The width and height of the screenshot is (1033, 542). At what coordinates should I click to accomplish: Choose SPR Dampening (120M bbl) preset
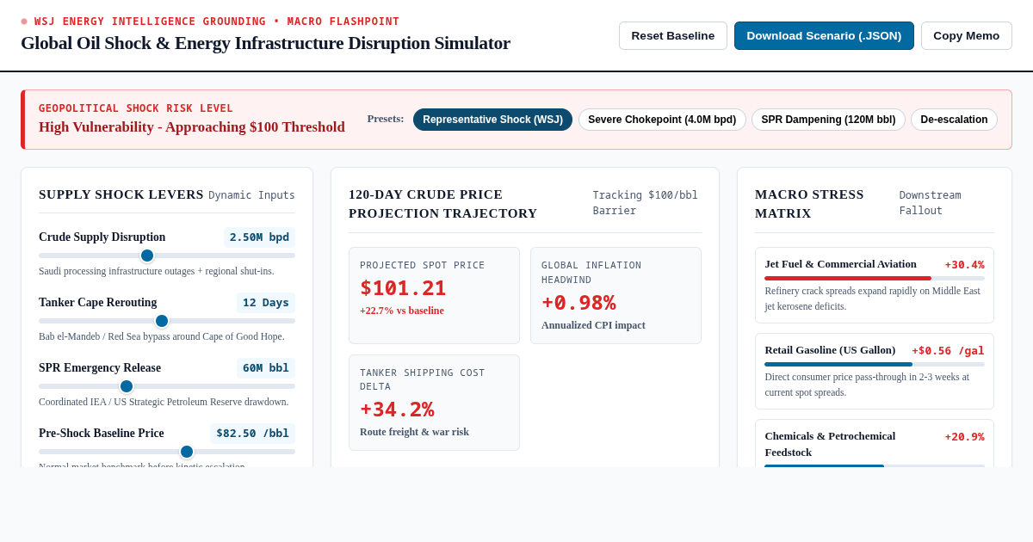tap(828, 120)
